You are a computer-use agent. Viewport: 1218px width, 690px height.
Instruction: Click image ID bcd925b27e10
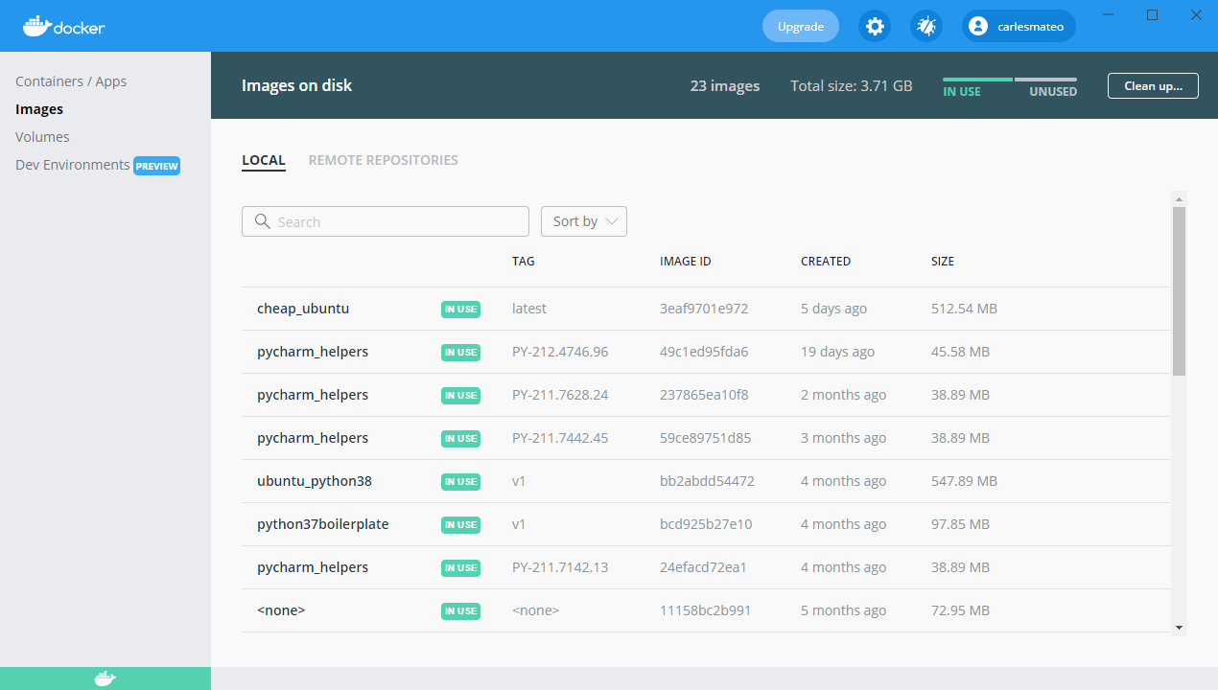[x=706, y=524]
